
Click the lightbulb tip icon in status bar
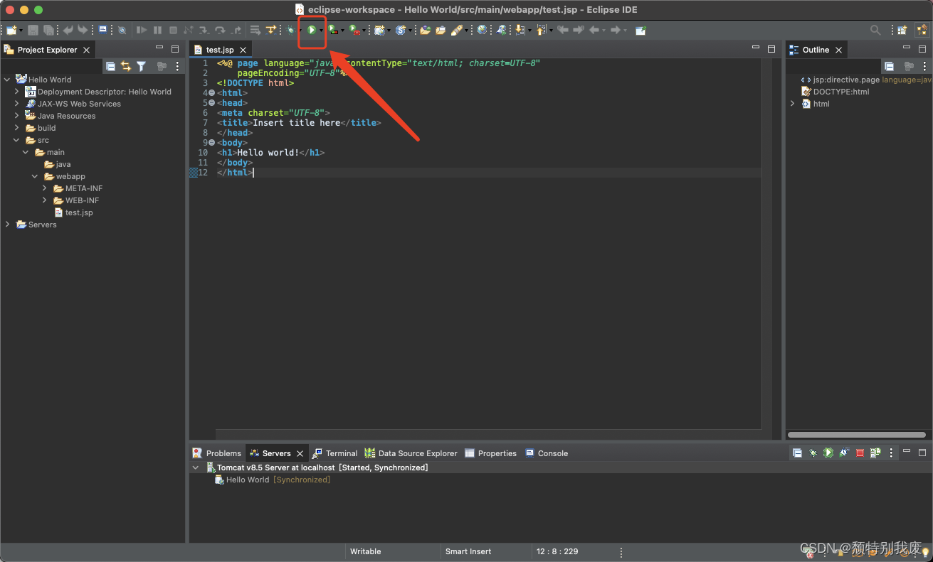click(926, 552)
